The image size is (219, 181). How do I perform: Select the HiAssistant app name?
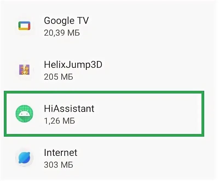point(69,109)
